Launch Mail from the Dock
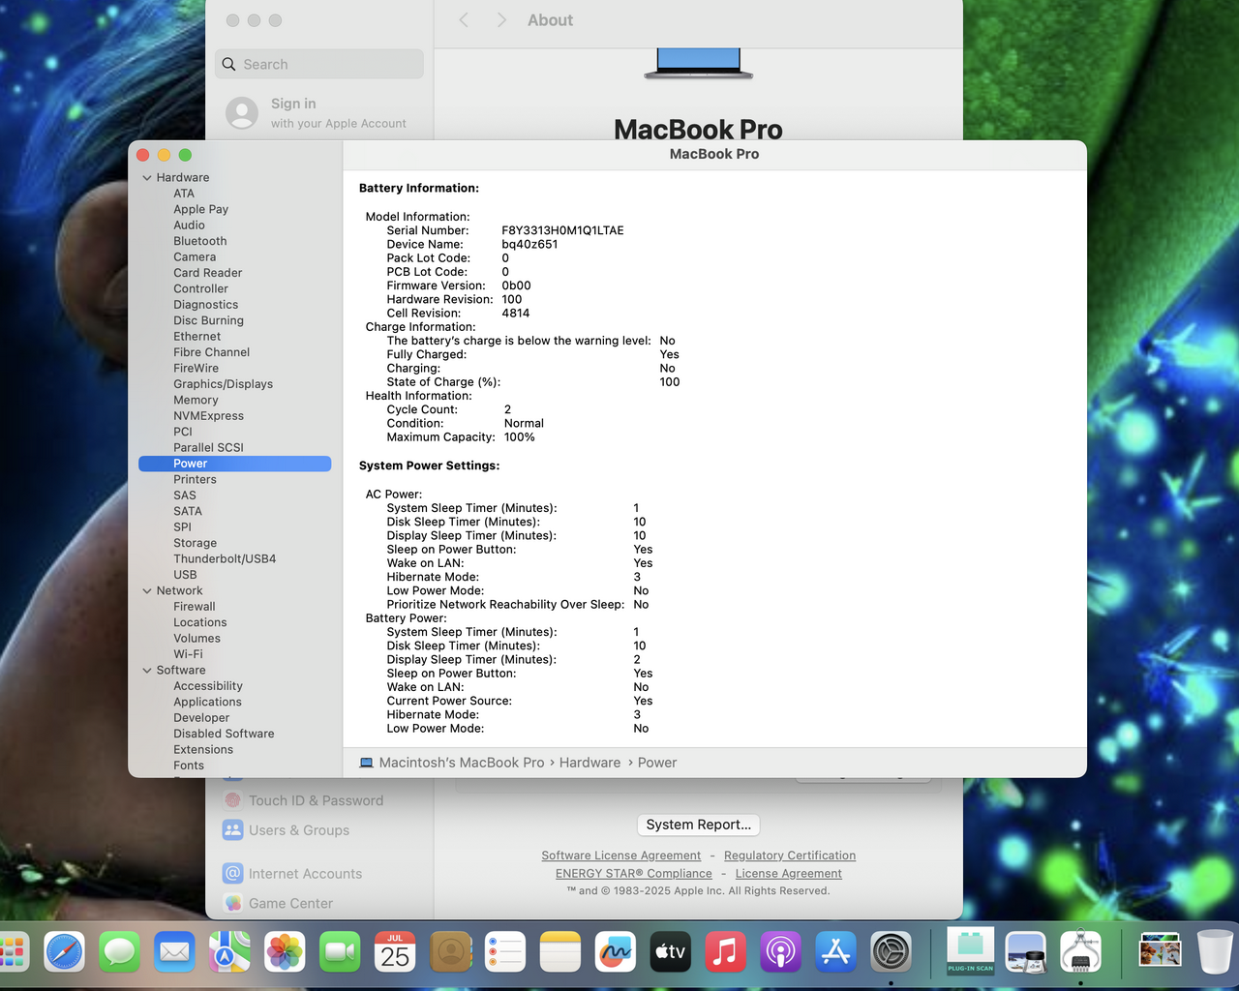The width and height of the screenshot is (1239, 991). tap(175, 952)
